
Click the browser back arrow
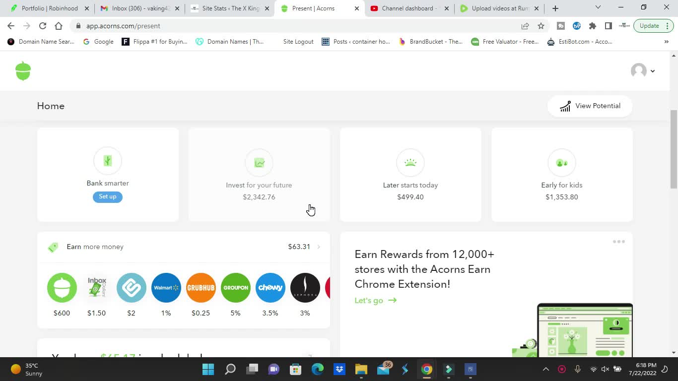coord(11,26)
